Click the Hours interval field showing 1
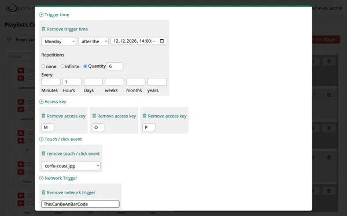 click(72, 82)
